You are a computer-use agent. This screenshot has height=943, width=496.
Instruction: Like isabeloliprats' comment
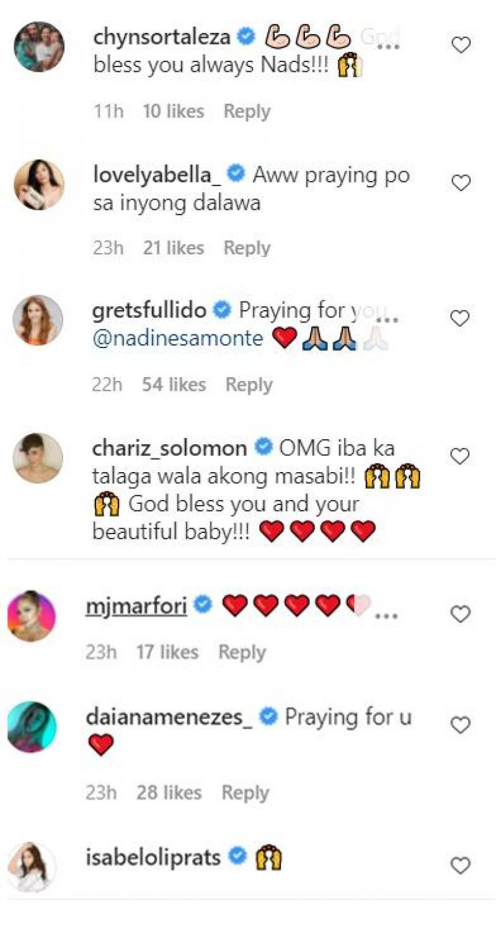coord(460,865)
